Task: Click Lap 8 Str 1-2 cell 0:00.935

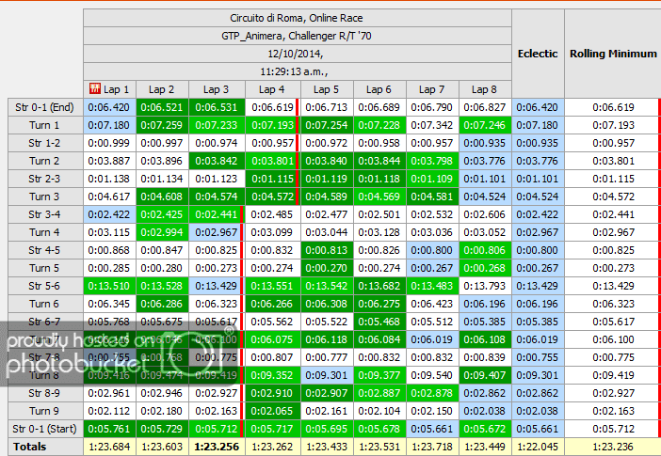Action: point(485,143)
